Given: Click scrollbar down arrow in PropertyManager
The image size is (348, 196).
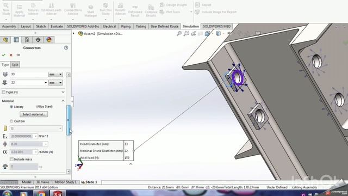Looking at the screenshot, I should coord(69,171).
